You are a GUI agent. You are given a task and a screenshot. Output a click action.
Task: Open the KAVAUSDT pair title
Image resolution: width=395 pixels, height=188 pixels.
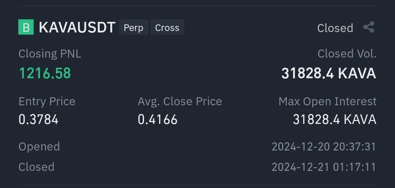pyautogui.click(x=77, y=27)
